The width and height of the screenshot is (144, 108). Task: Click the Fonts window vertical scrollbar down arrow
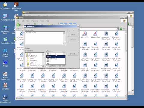coord(126,95)
